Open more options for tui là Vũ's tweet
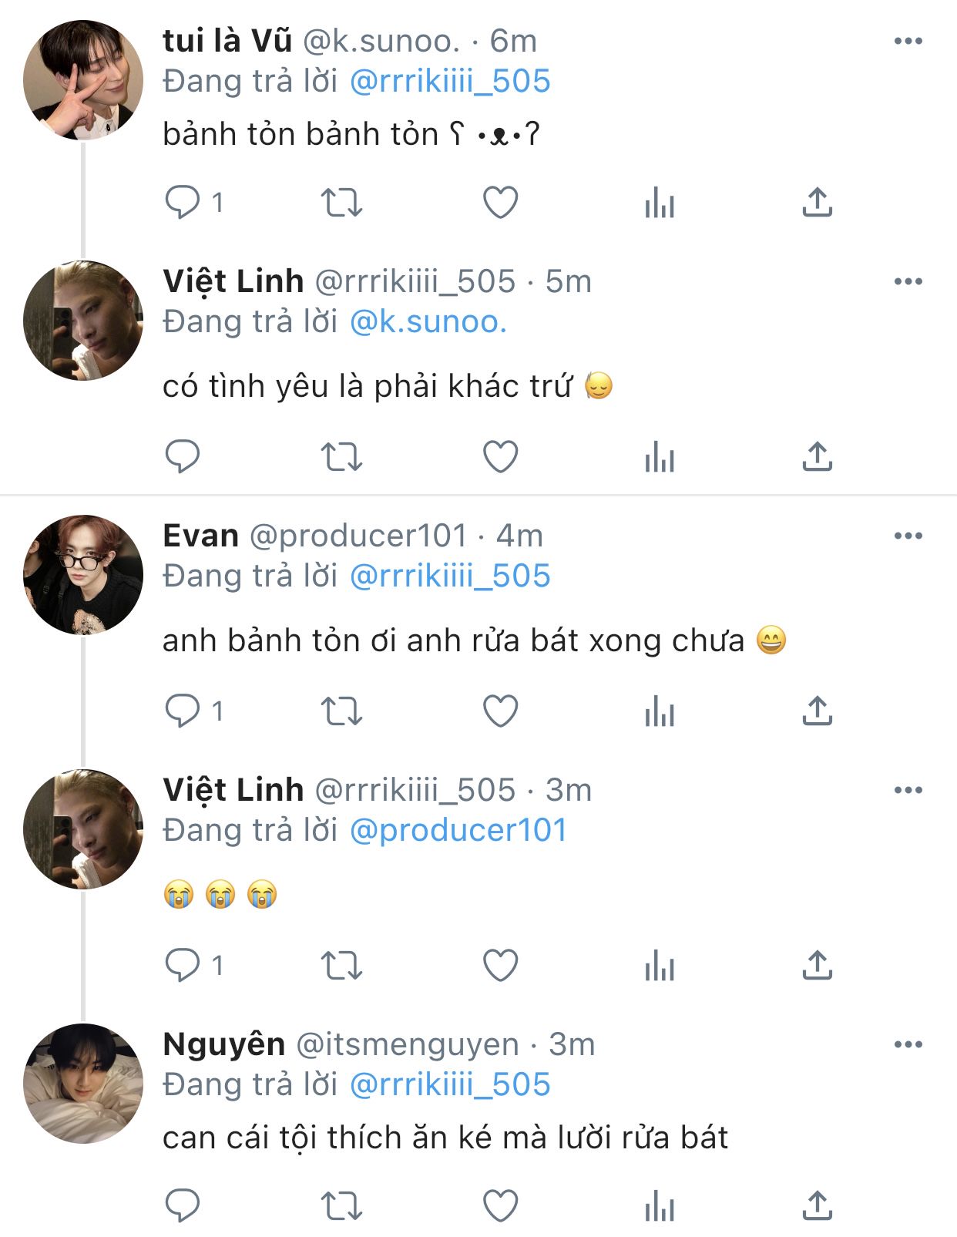The image size is (957, 1237). [x=908, y=42]
